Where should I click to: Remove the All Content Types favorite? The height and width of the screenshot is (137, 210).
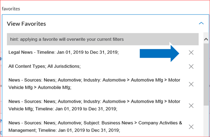click(x=191, y=66)
